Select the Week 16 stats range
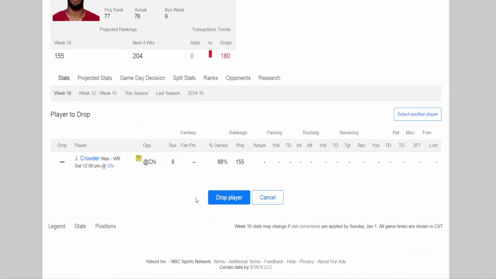The image size is (496, 279). click(63, 93)
